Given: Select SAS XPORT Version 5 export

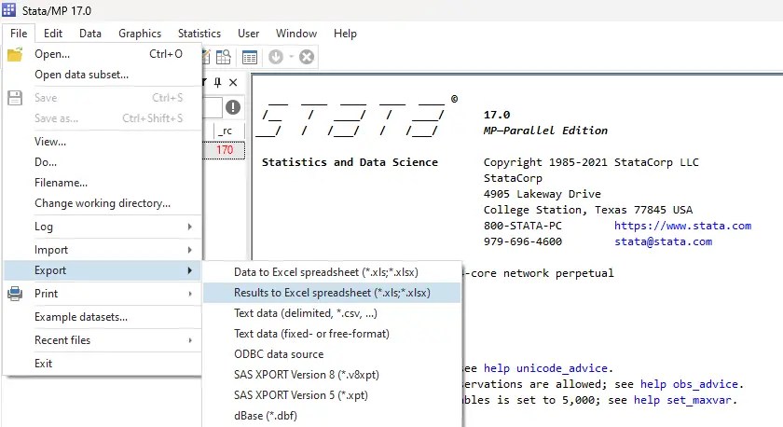Looking at the screenshot, I should point(332,395).
